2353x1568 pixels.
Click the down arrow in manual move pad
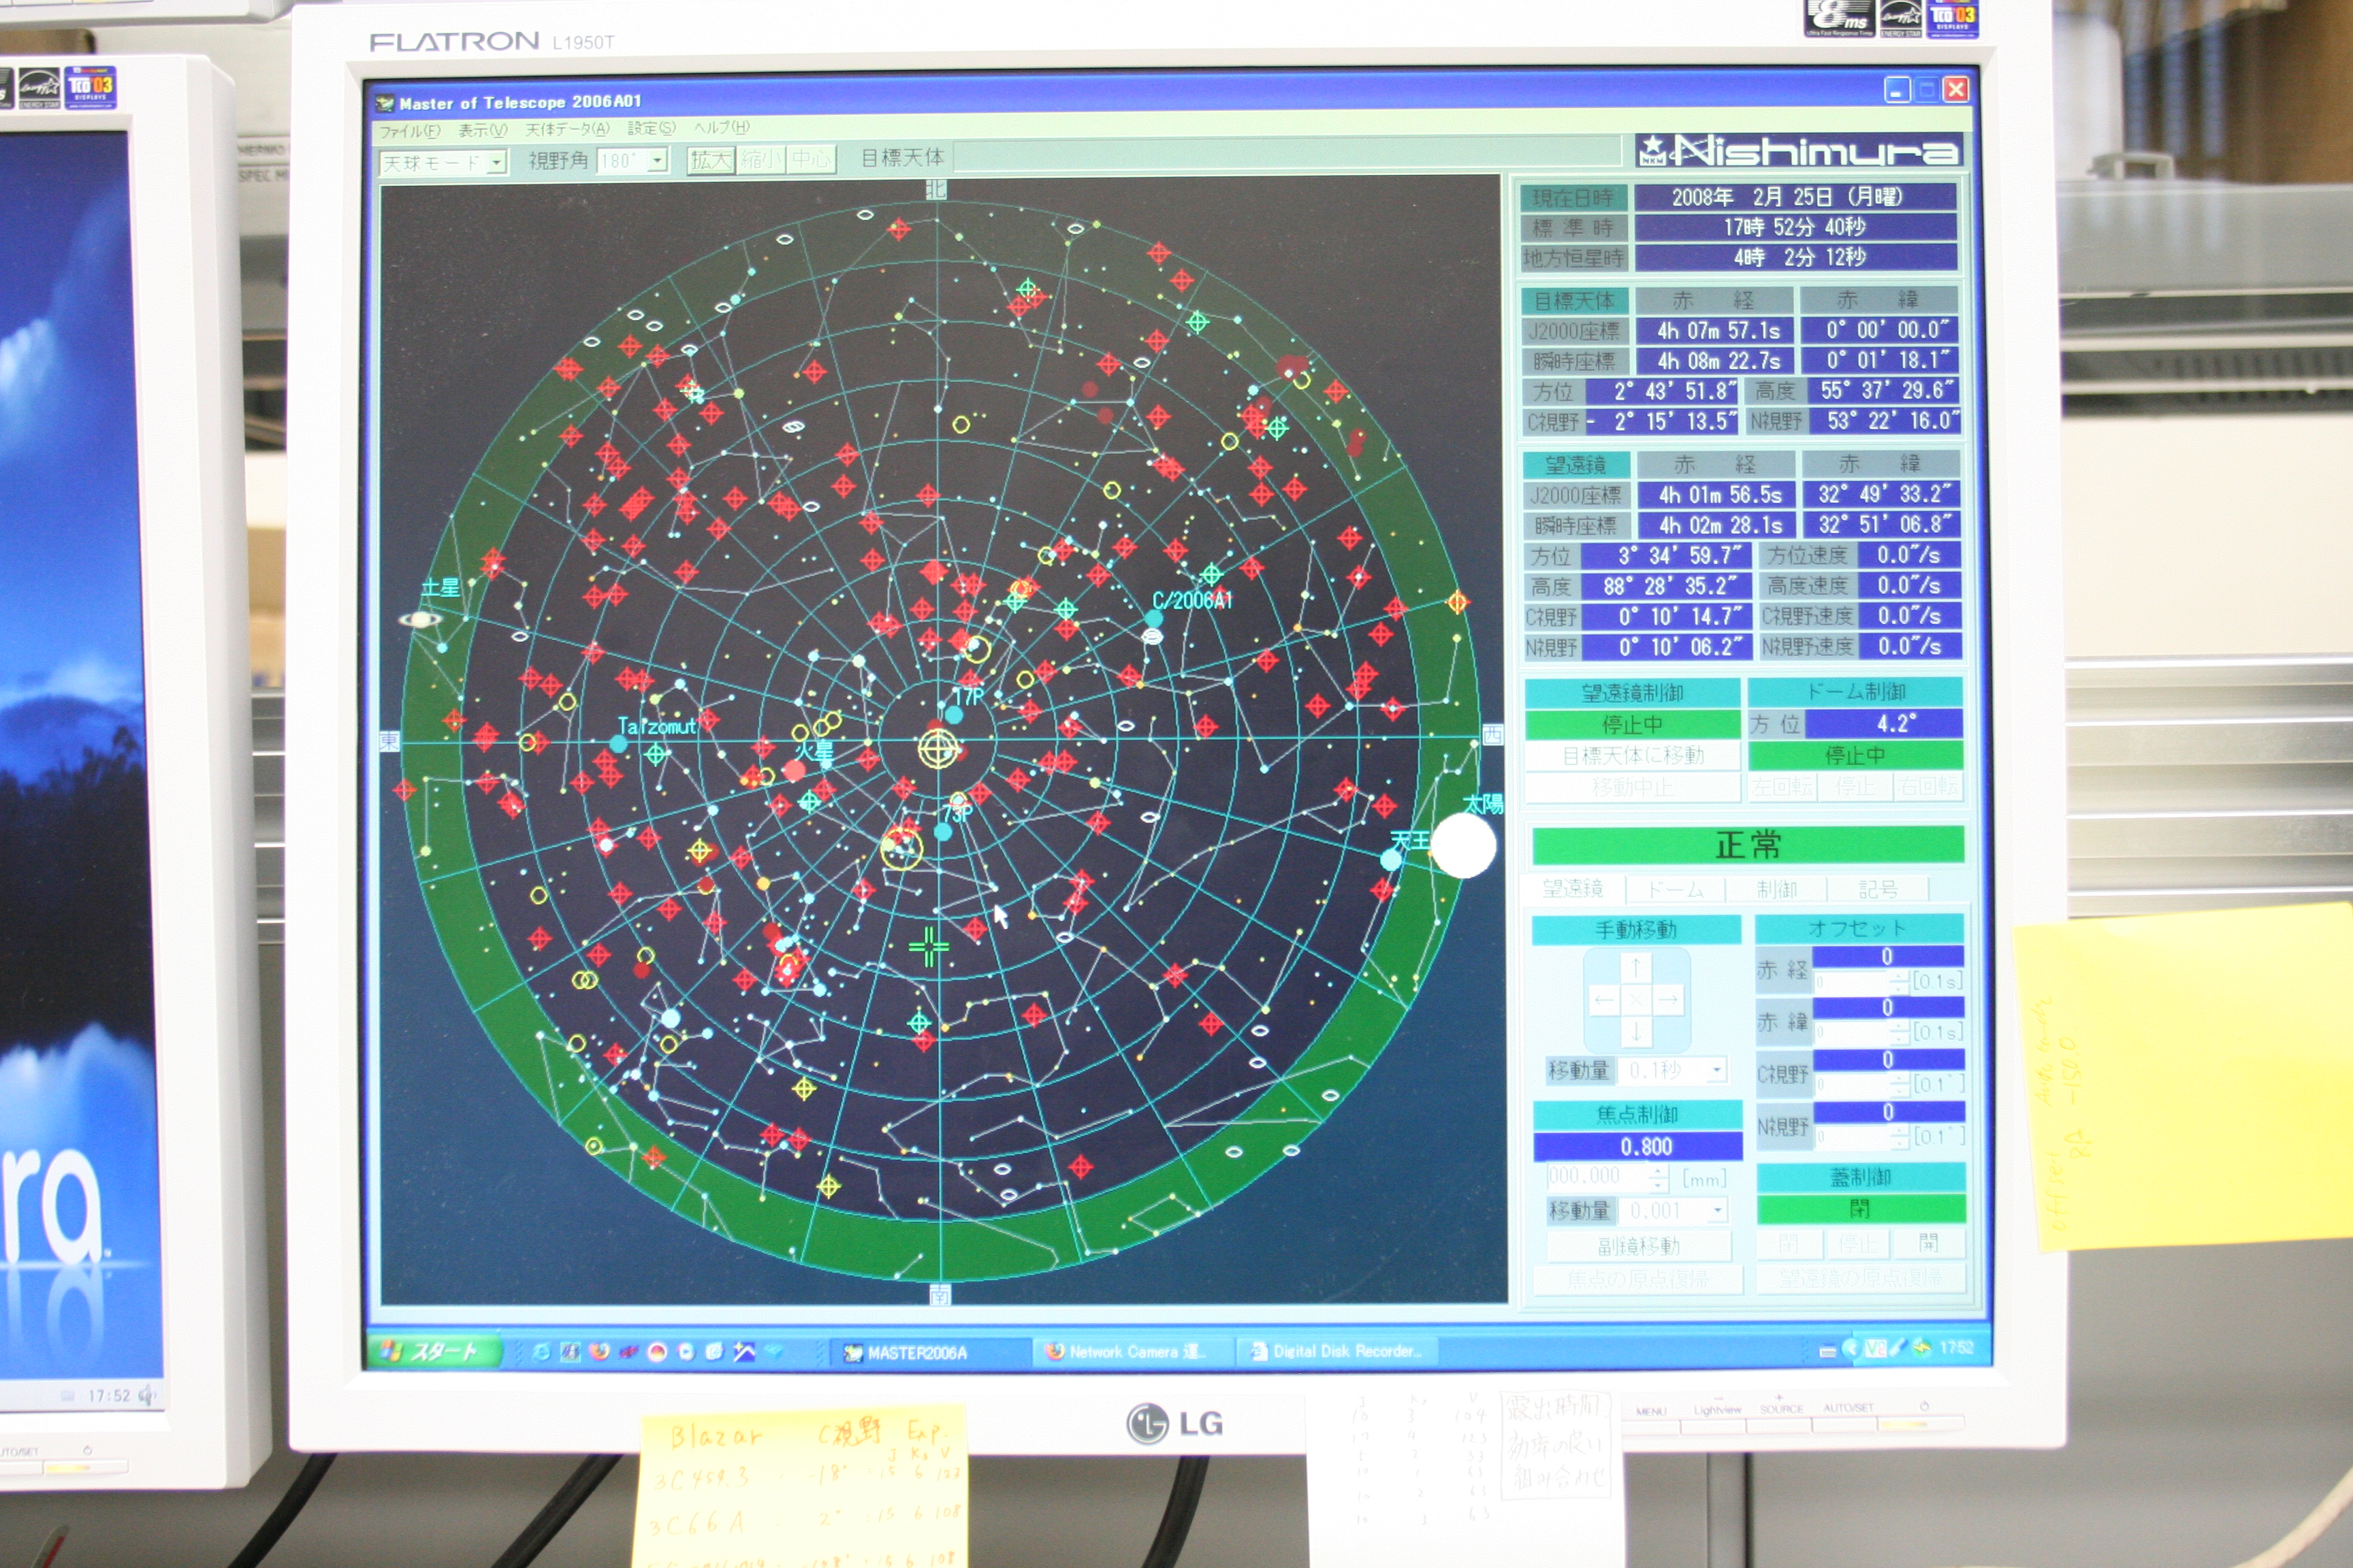1635,1031
